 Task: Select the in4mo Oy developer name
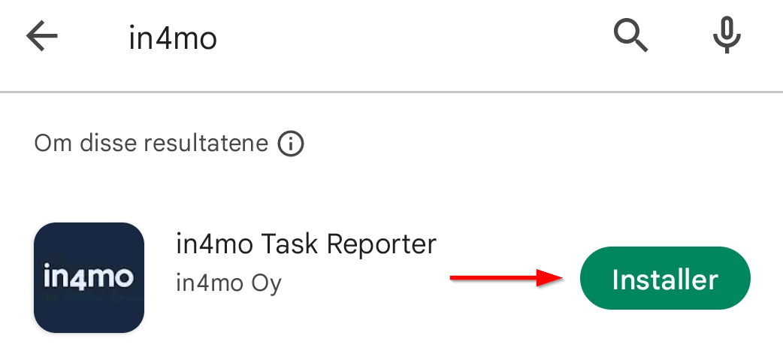coord(228,283)
